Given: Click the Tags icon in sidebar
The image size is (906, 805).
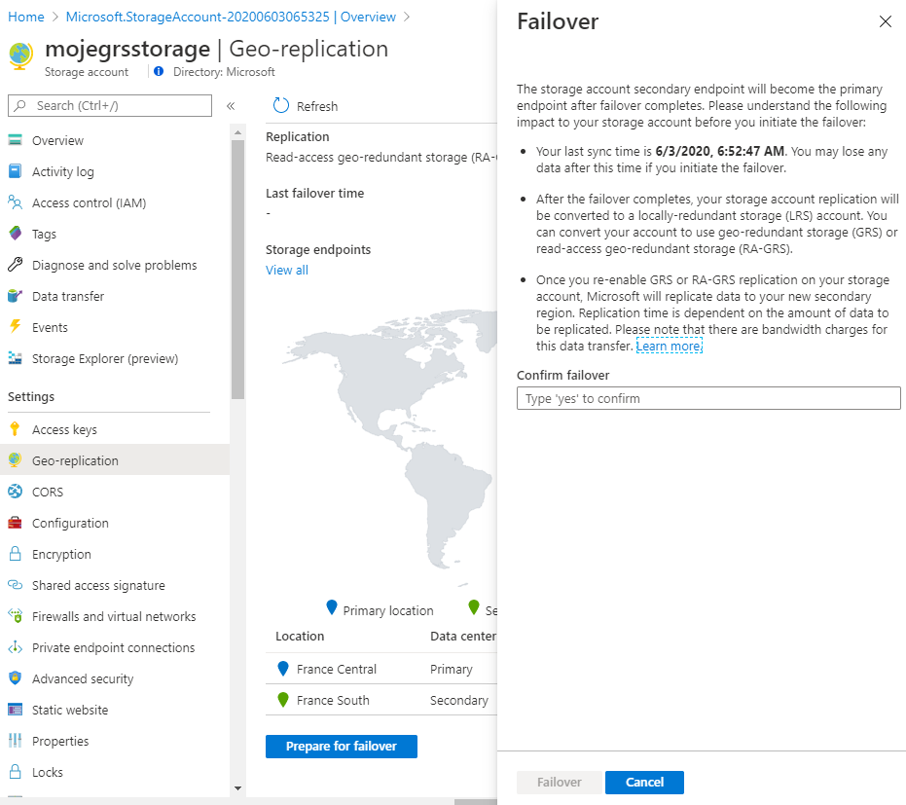Looking at the screenshot, I should [x=15, y=234].
